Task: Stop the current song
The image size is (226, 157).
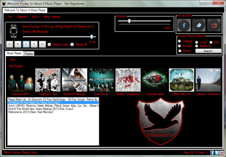Action: click(x=18, y=44)
